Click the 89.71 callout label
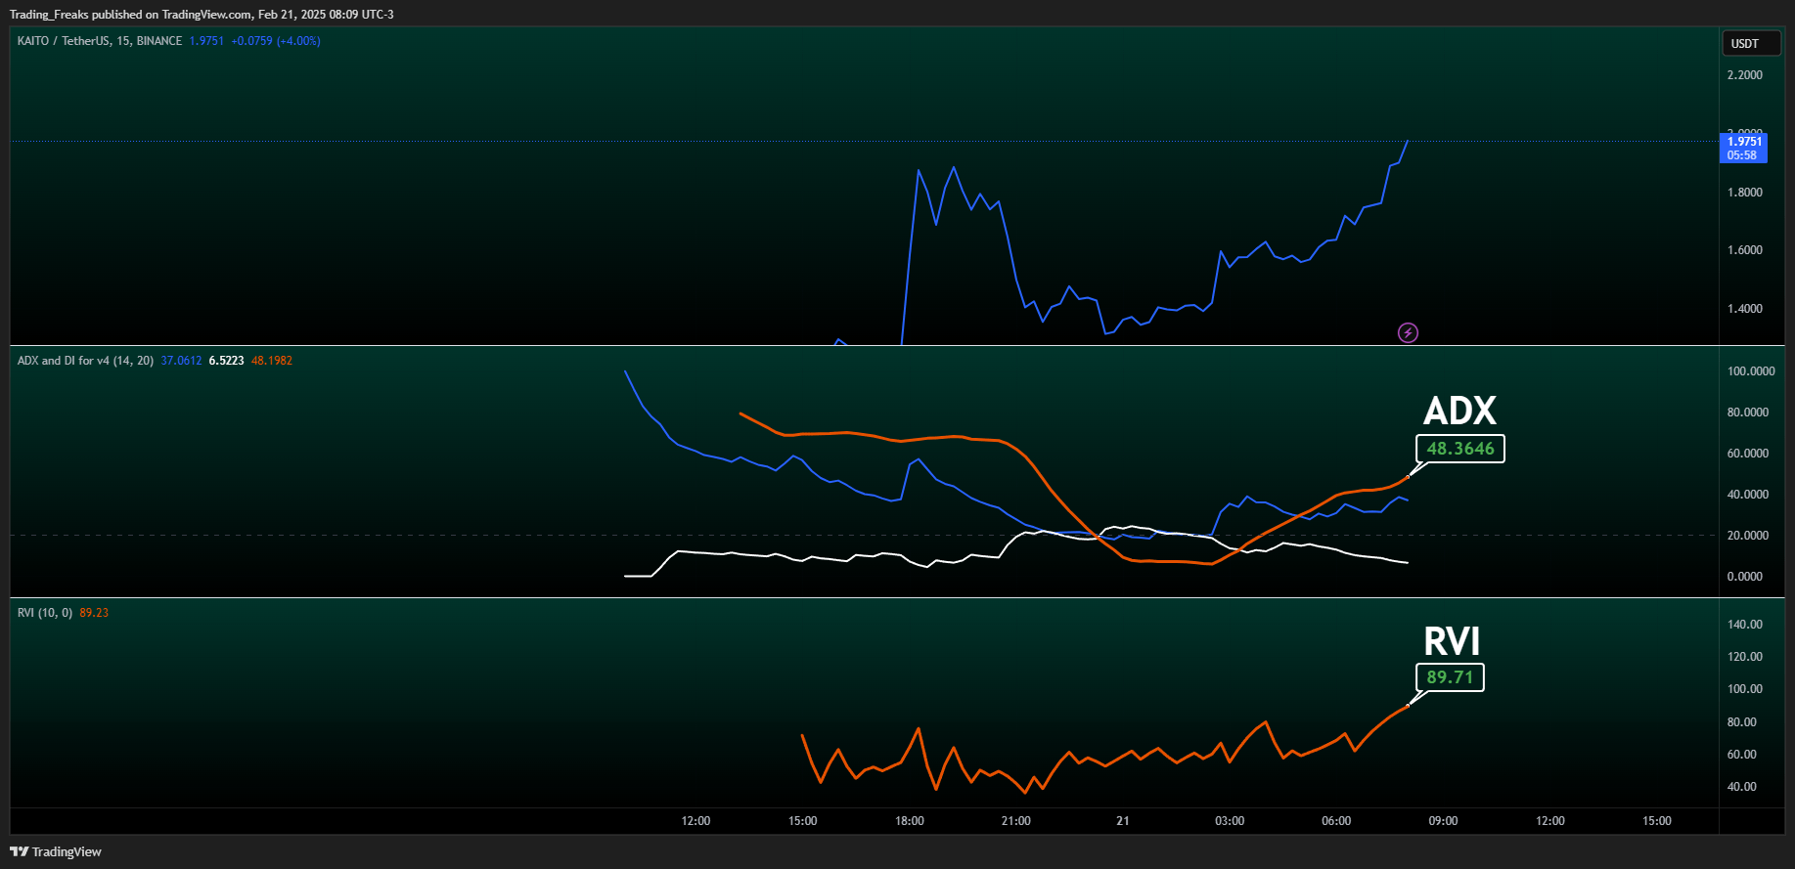Image resolution: width=1795 pixels, height=869 pixels. (1450, 677)
